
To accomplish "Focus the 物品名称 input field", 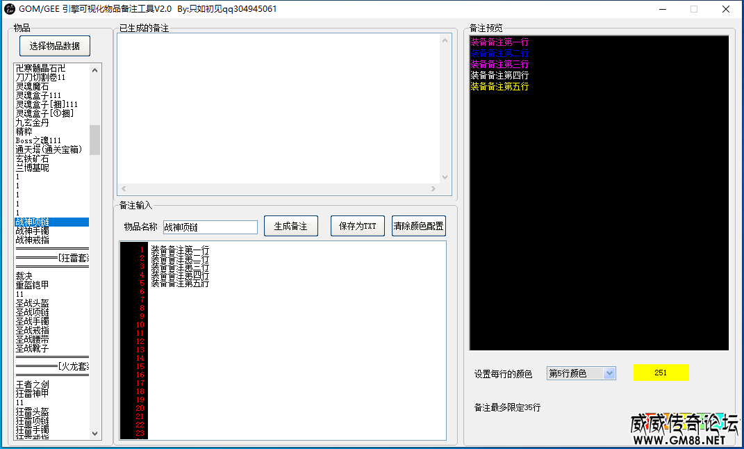I will click(210, 227).
